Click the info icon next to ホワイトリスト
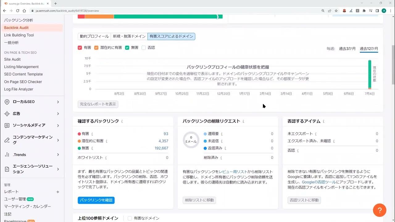Image resolution: width=395 pixels, height=222 pixels. (106, 158)
